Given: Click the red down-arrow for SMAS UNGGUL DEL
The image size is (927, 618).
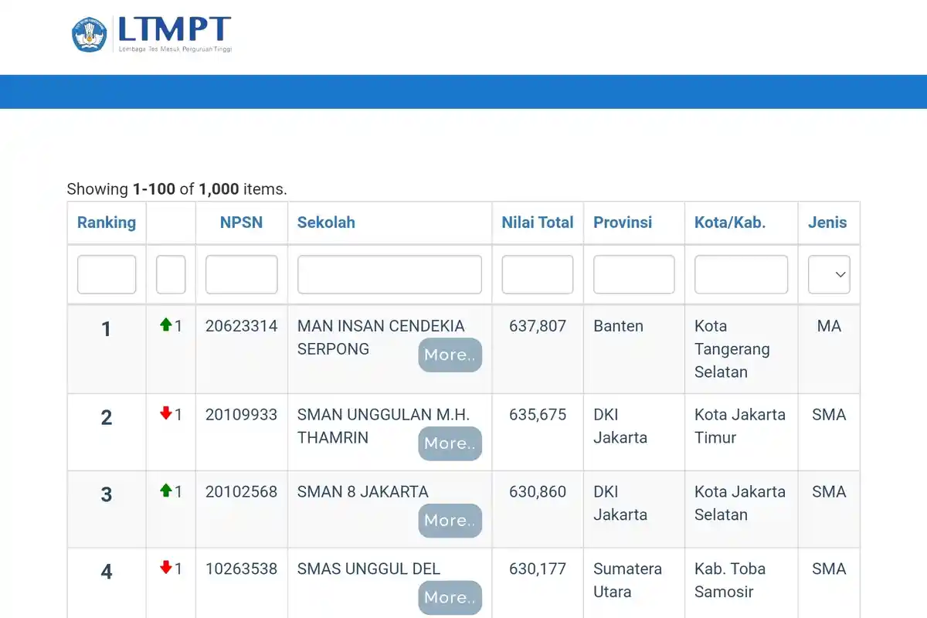Looking at the screenshot, I should tap(165, 569).
